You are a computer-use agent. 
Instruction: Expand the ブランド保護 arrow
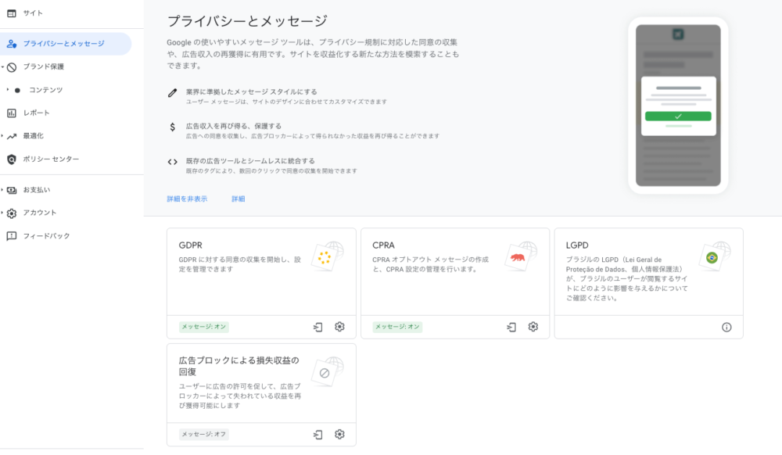[x=2, y=66]
